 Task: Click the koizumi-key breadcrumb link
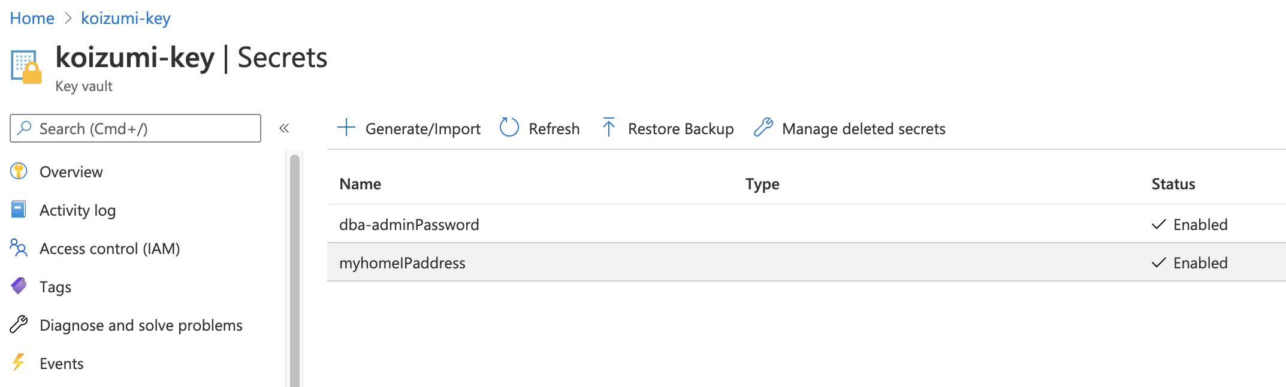(x=126, y=19)
